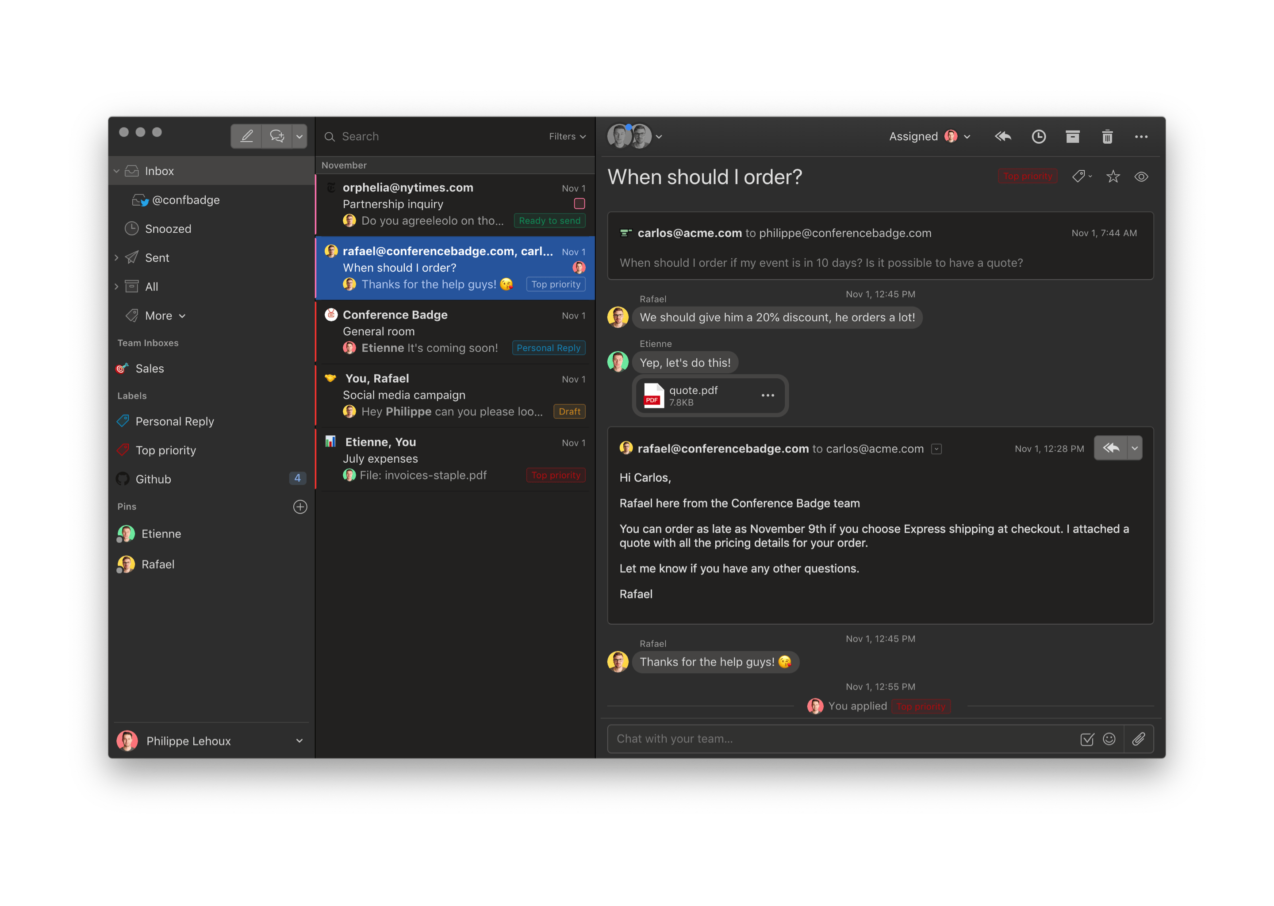
Task: Check the checkbox on the Partnership inquiry email
Action: pos(579,203)
